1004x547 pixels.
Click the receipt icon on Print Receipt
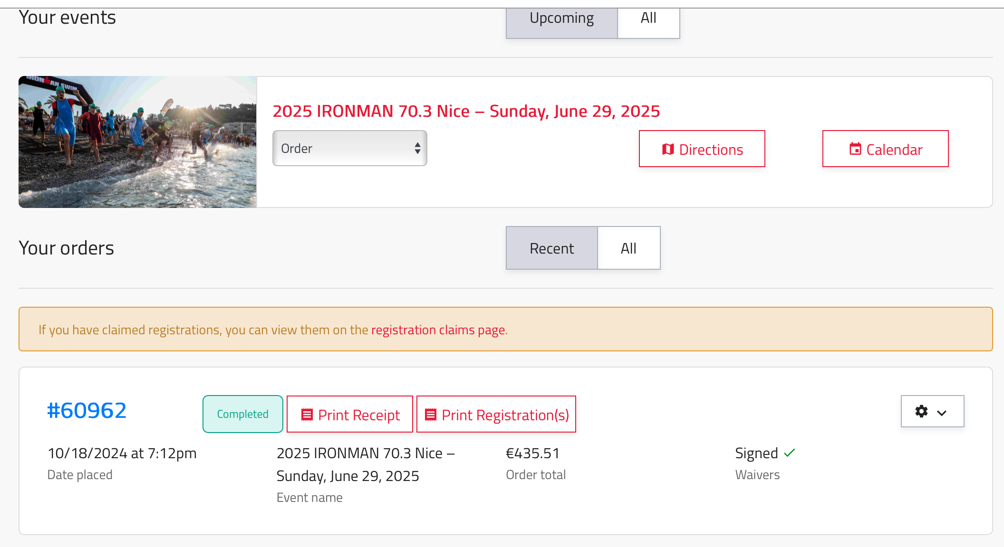(x=307, y=415)
